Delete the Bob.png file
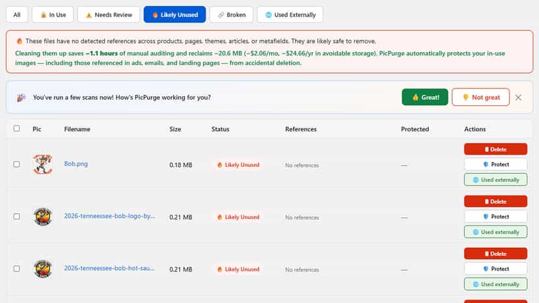The width and height of the screenshot is (539, 303). (x=495, y=150)
